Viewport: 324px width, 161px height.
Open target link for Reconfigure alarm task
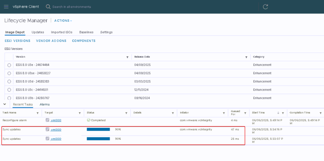click(56, 120)
